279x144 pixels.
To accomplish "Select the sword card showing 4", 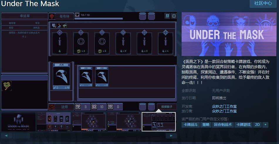I will point(60,43).
